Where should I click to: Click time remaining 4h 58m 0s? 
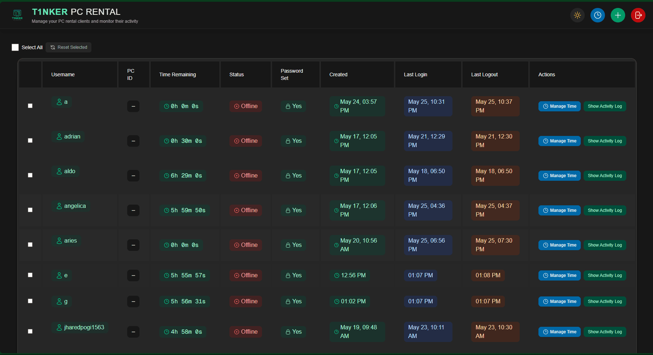[x=183, y=332]
